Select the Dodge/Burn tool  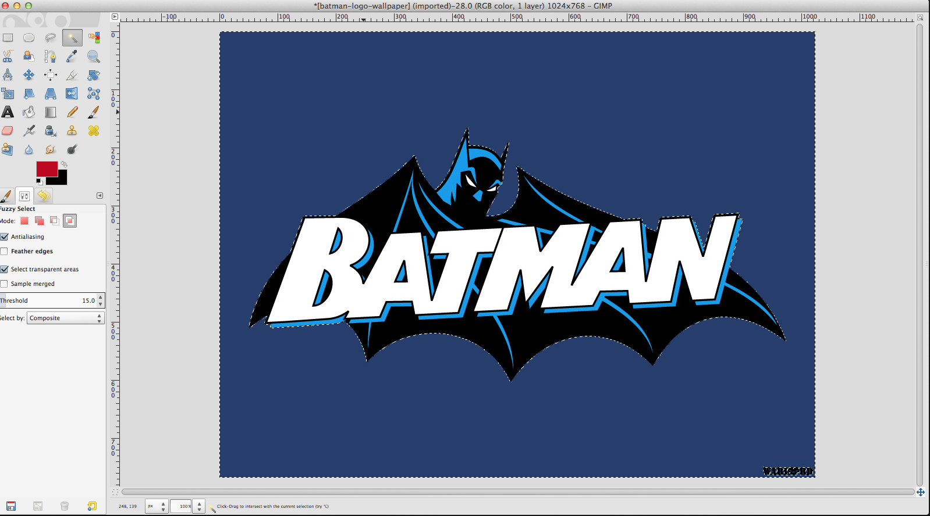(x=72, y=149)
